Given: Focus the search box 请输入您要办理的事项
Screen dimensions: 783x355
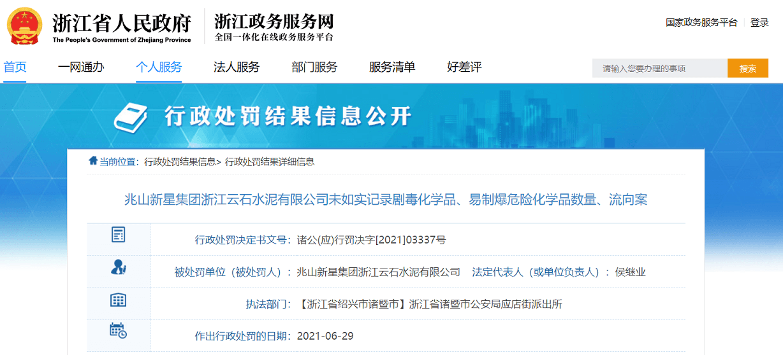Looking at the screenshot, I should coord(659,69).
